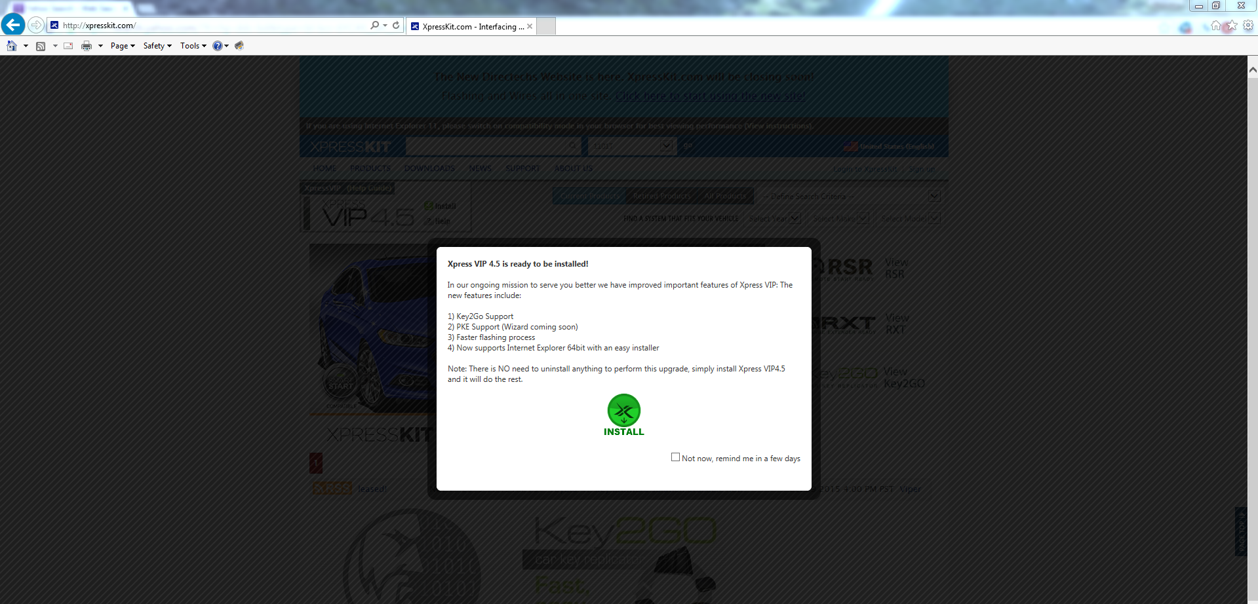1258x604 pixels.
Task: Expand the Tools menu dropdown
Action: (193, 46)
